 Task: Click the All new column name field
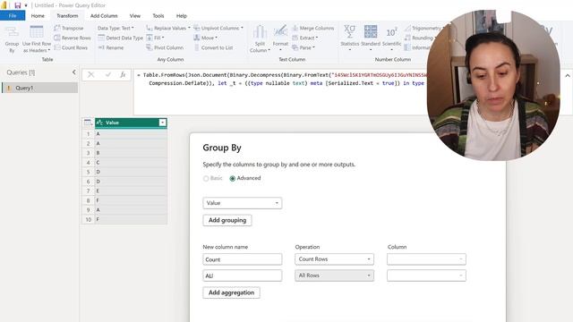(243, 275)
